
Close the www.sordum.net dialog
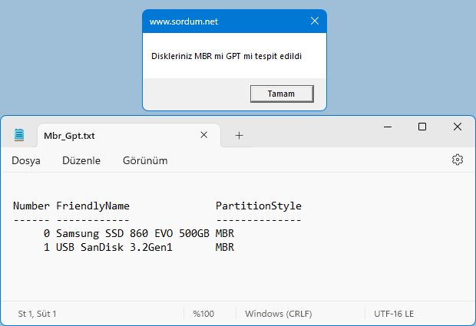pos(315,21)
